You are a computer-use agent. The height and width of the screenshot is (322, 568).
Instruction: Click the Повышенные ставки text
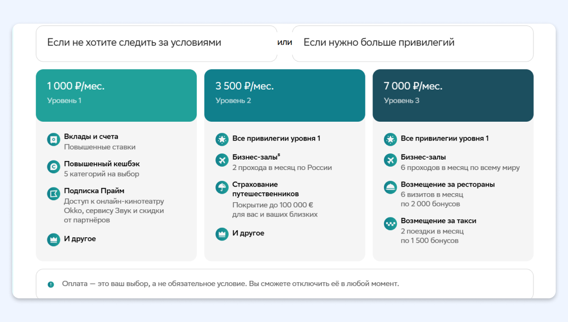click(x=100, y=147)
